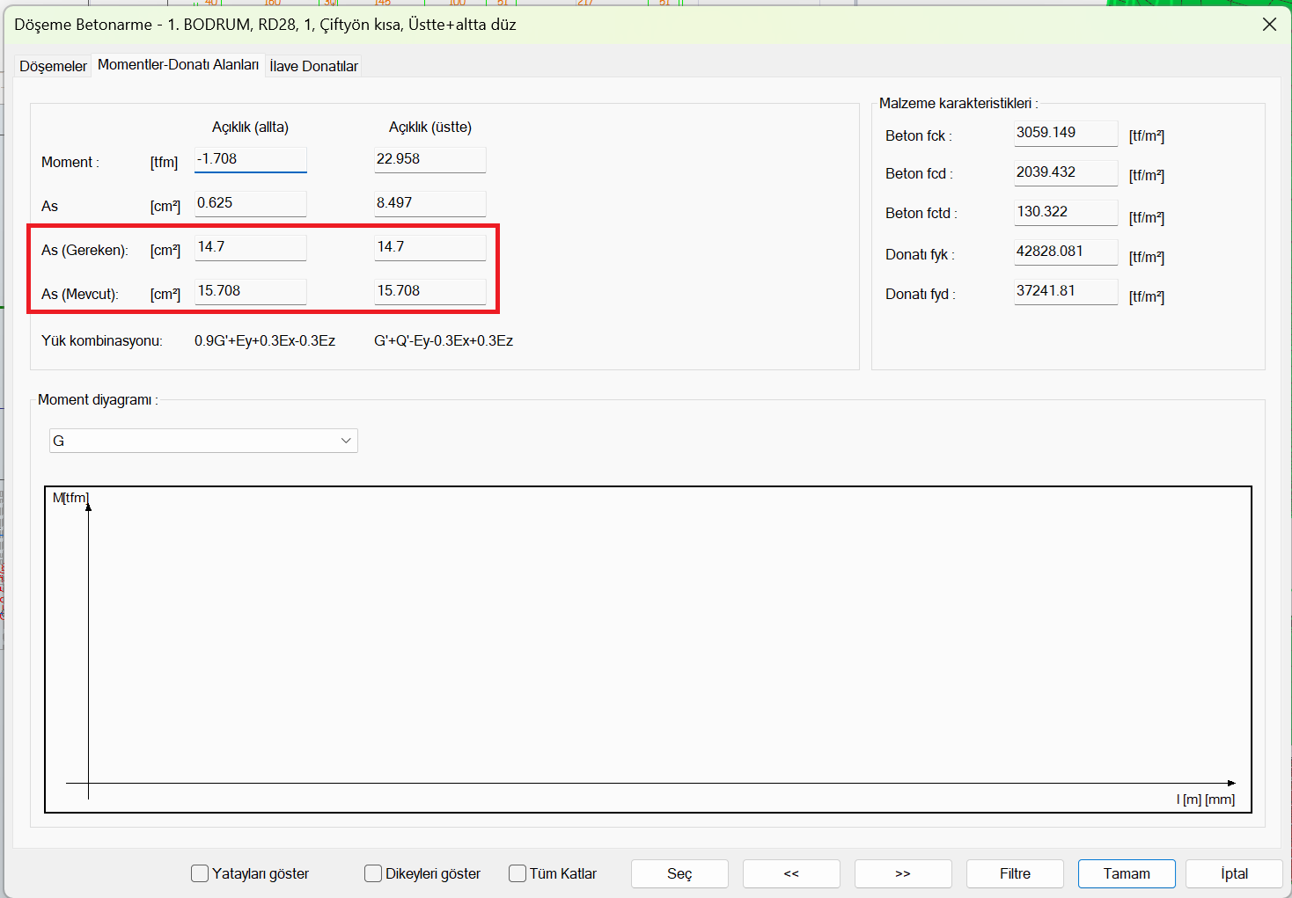Image resolution: width=1292 pixels, height=898 pixels.
Task: Click As (Gereken) üstte field 14.7
Action: (430, 247)
